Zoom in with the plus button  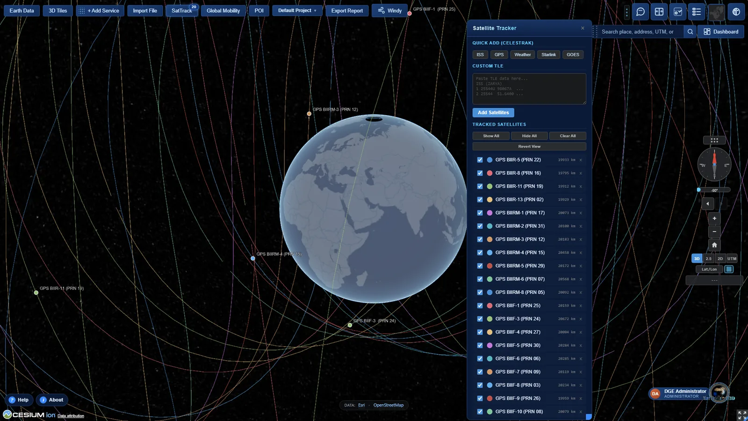714,218
